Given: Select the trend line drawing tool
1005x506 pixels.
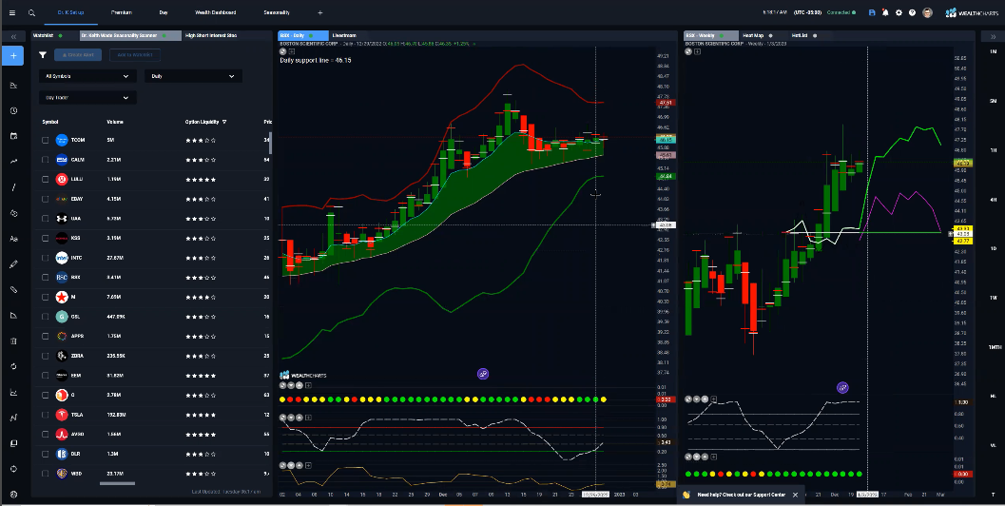Looking at the screenshot, I should pyautogui.click(x=13, y=162).
